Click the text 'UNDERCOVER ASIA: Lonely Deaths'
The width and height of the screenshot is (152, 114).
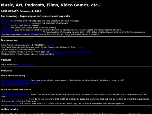pyautogui.click(x=18, y=50)
